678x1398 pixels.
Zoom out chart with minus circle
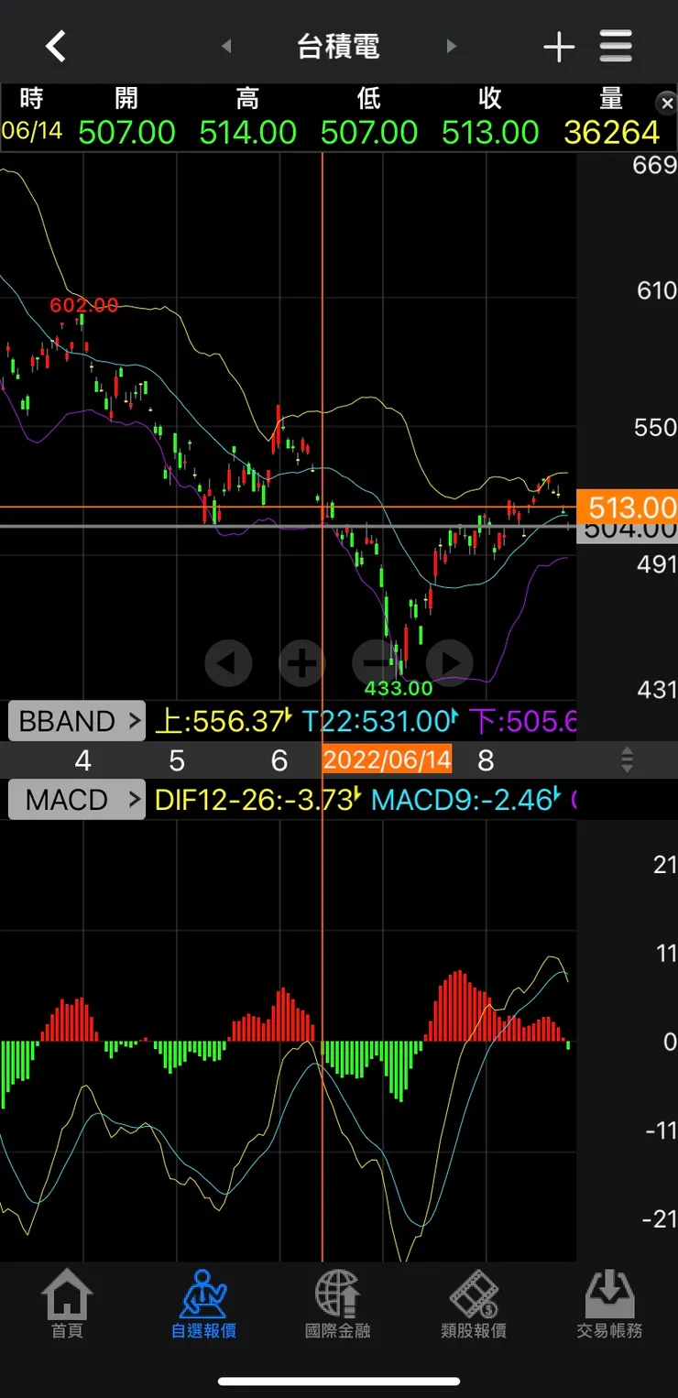[x=376, y=661]
